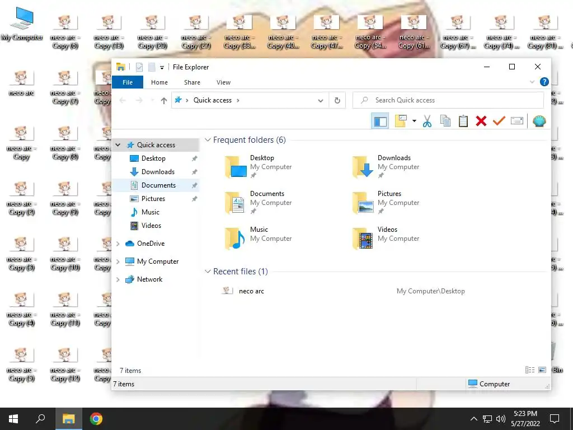Expand the Network tree node

click(x=118, y=279)
